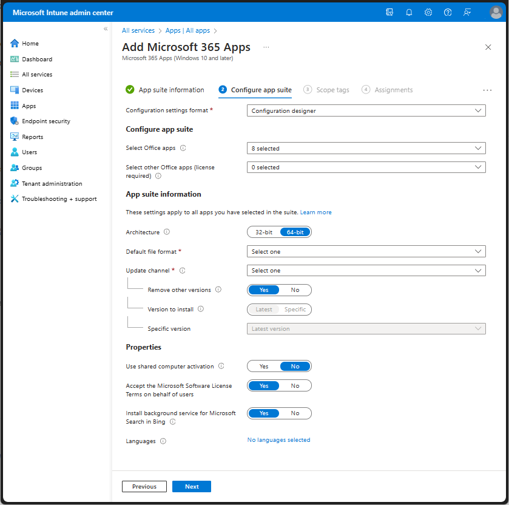The height and width of the screenshot is (505, 509).
Task: Show info for Remove other versions
Action: [x=218, y=290]
